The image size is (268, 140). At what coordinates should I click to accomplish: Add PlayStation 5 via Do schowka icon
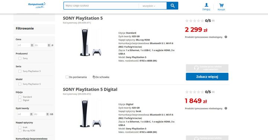coord(94,77)
